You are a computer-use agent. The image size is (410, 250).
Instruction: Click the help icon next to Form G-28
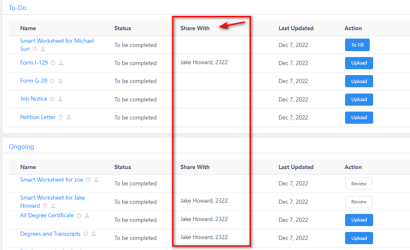pos(52,81)
